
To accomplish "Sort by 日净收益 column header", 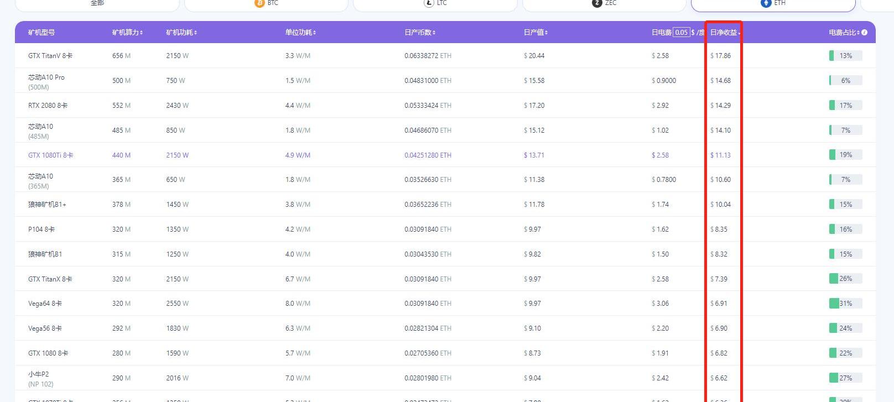I will coord(724,33).
